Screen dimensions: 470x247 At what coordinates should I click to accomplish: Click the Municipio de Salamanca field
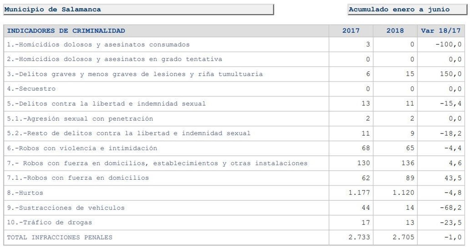(138, 9)
